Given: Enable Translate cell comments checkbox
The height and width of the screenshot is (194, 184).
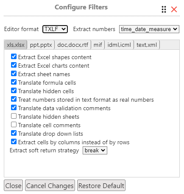Looking at the screenshot, I should [x=14, y=125].
